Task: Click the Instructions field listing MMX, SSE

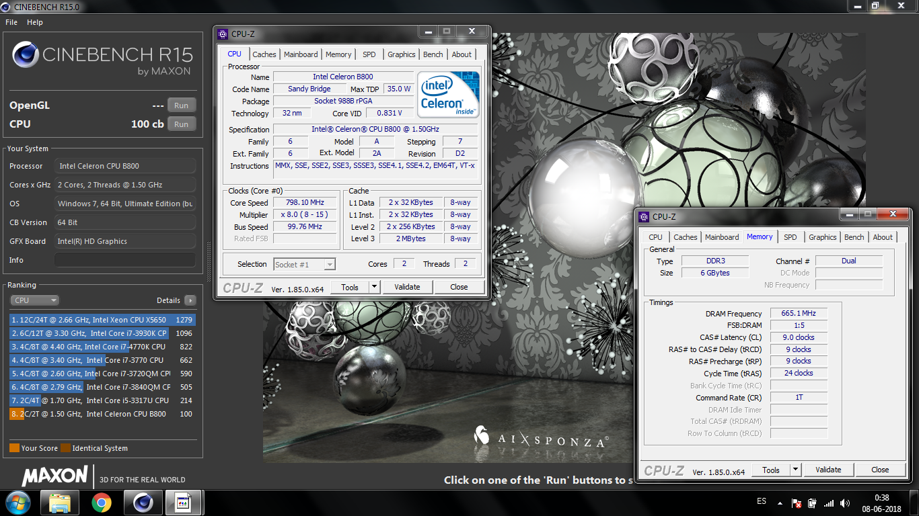Action: coord(375,169)
